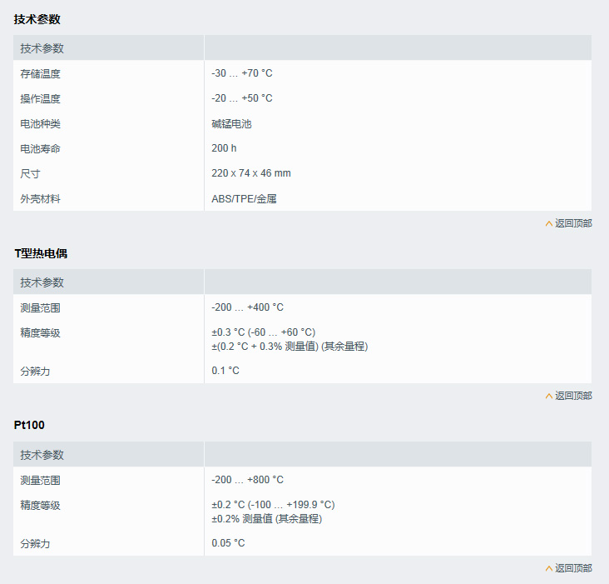Click the up-arrow icon below the T型热电偶 table
This screenshot has width=609, height=584.
[548, 396]
